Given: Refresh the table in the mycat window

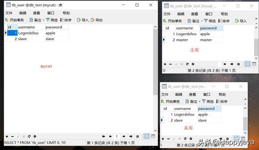Looking at the screenshot, I should pyautogui.click(x=29, y=137).
